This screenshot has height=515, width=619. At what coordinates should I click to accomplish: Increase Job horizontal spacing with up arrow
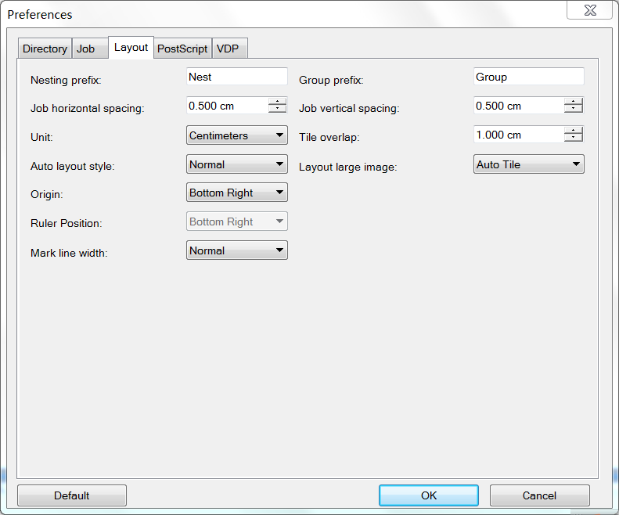[x=277, y=102]
